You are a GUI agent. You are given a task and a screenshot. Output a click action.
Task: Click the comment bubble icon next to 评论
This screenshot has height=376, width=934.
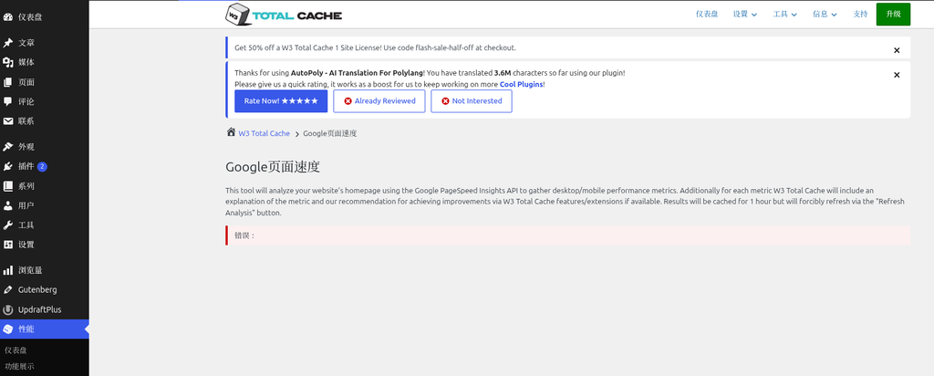pyautogui.click(x=7, y=101)
